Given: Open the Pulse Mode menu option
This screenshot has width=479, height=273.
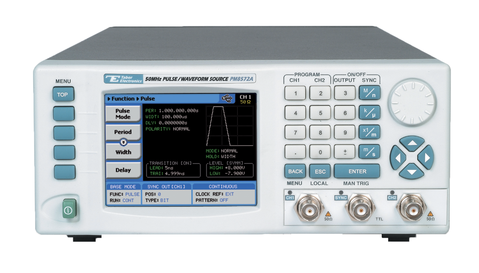Looking at the screenshot, I should tap(123, 114).
